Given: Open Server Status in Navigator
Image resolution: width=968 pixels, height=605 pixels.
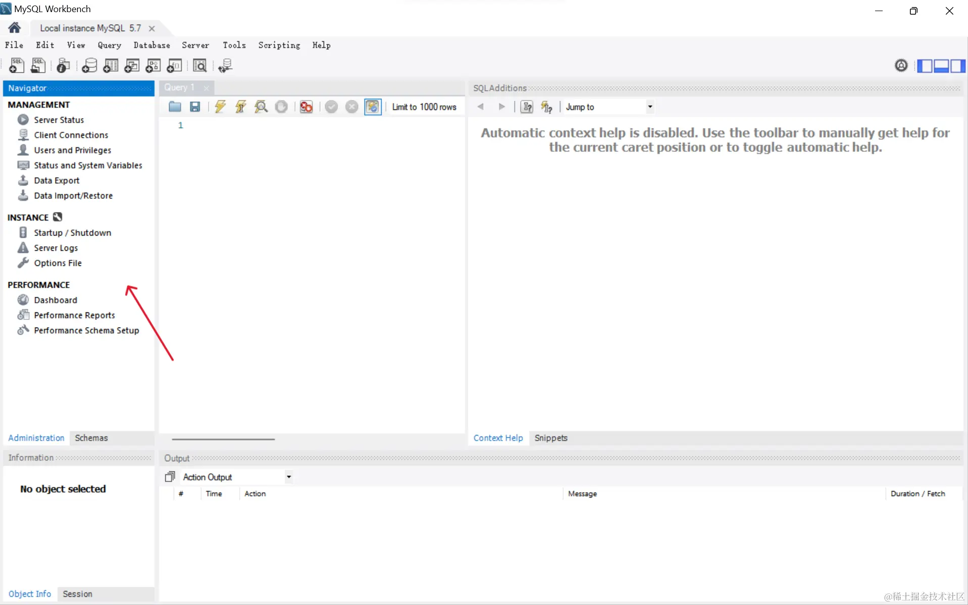Looking at the screenshot, I should pyautogui.click(x=59, y=120).
